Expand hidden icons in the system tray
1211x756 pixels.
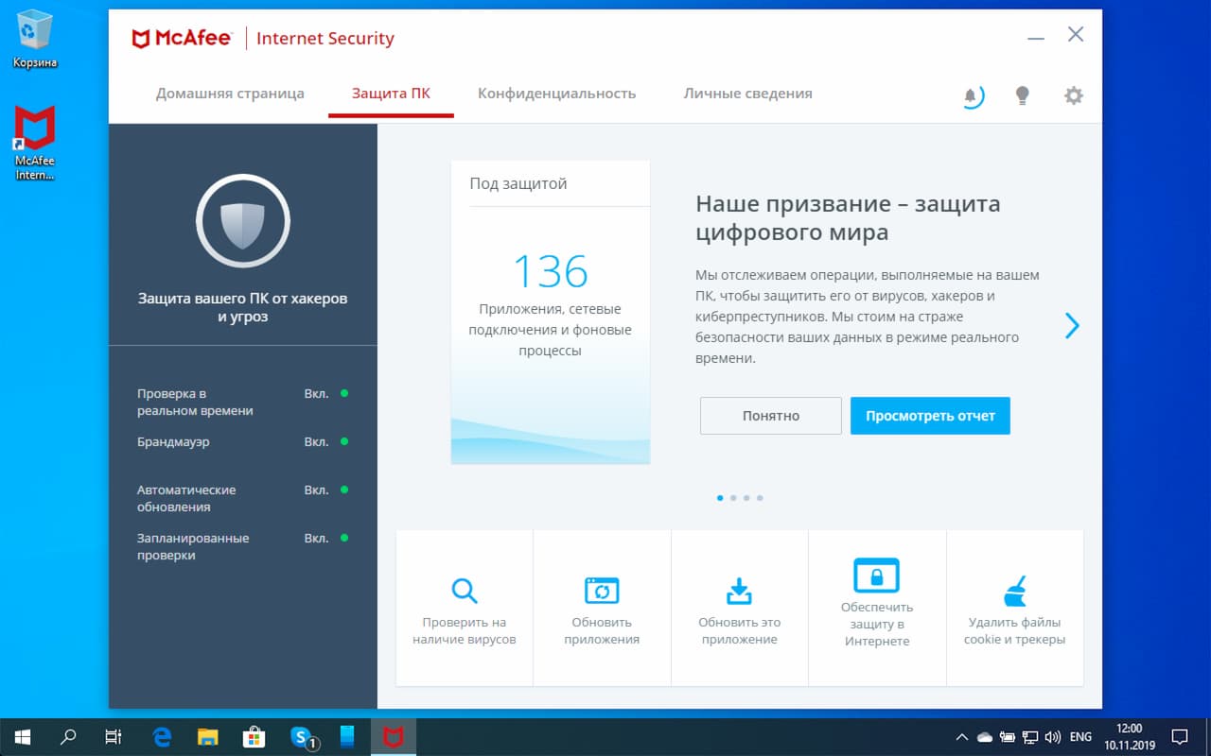[x=960, y=736]
